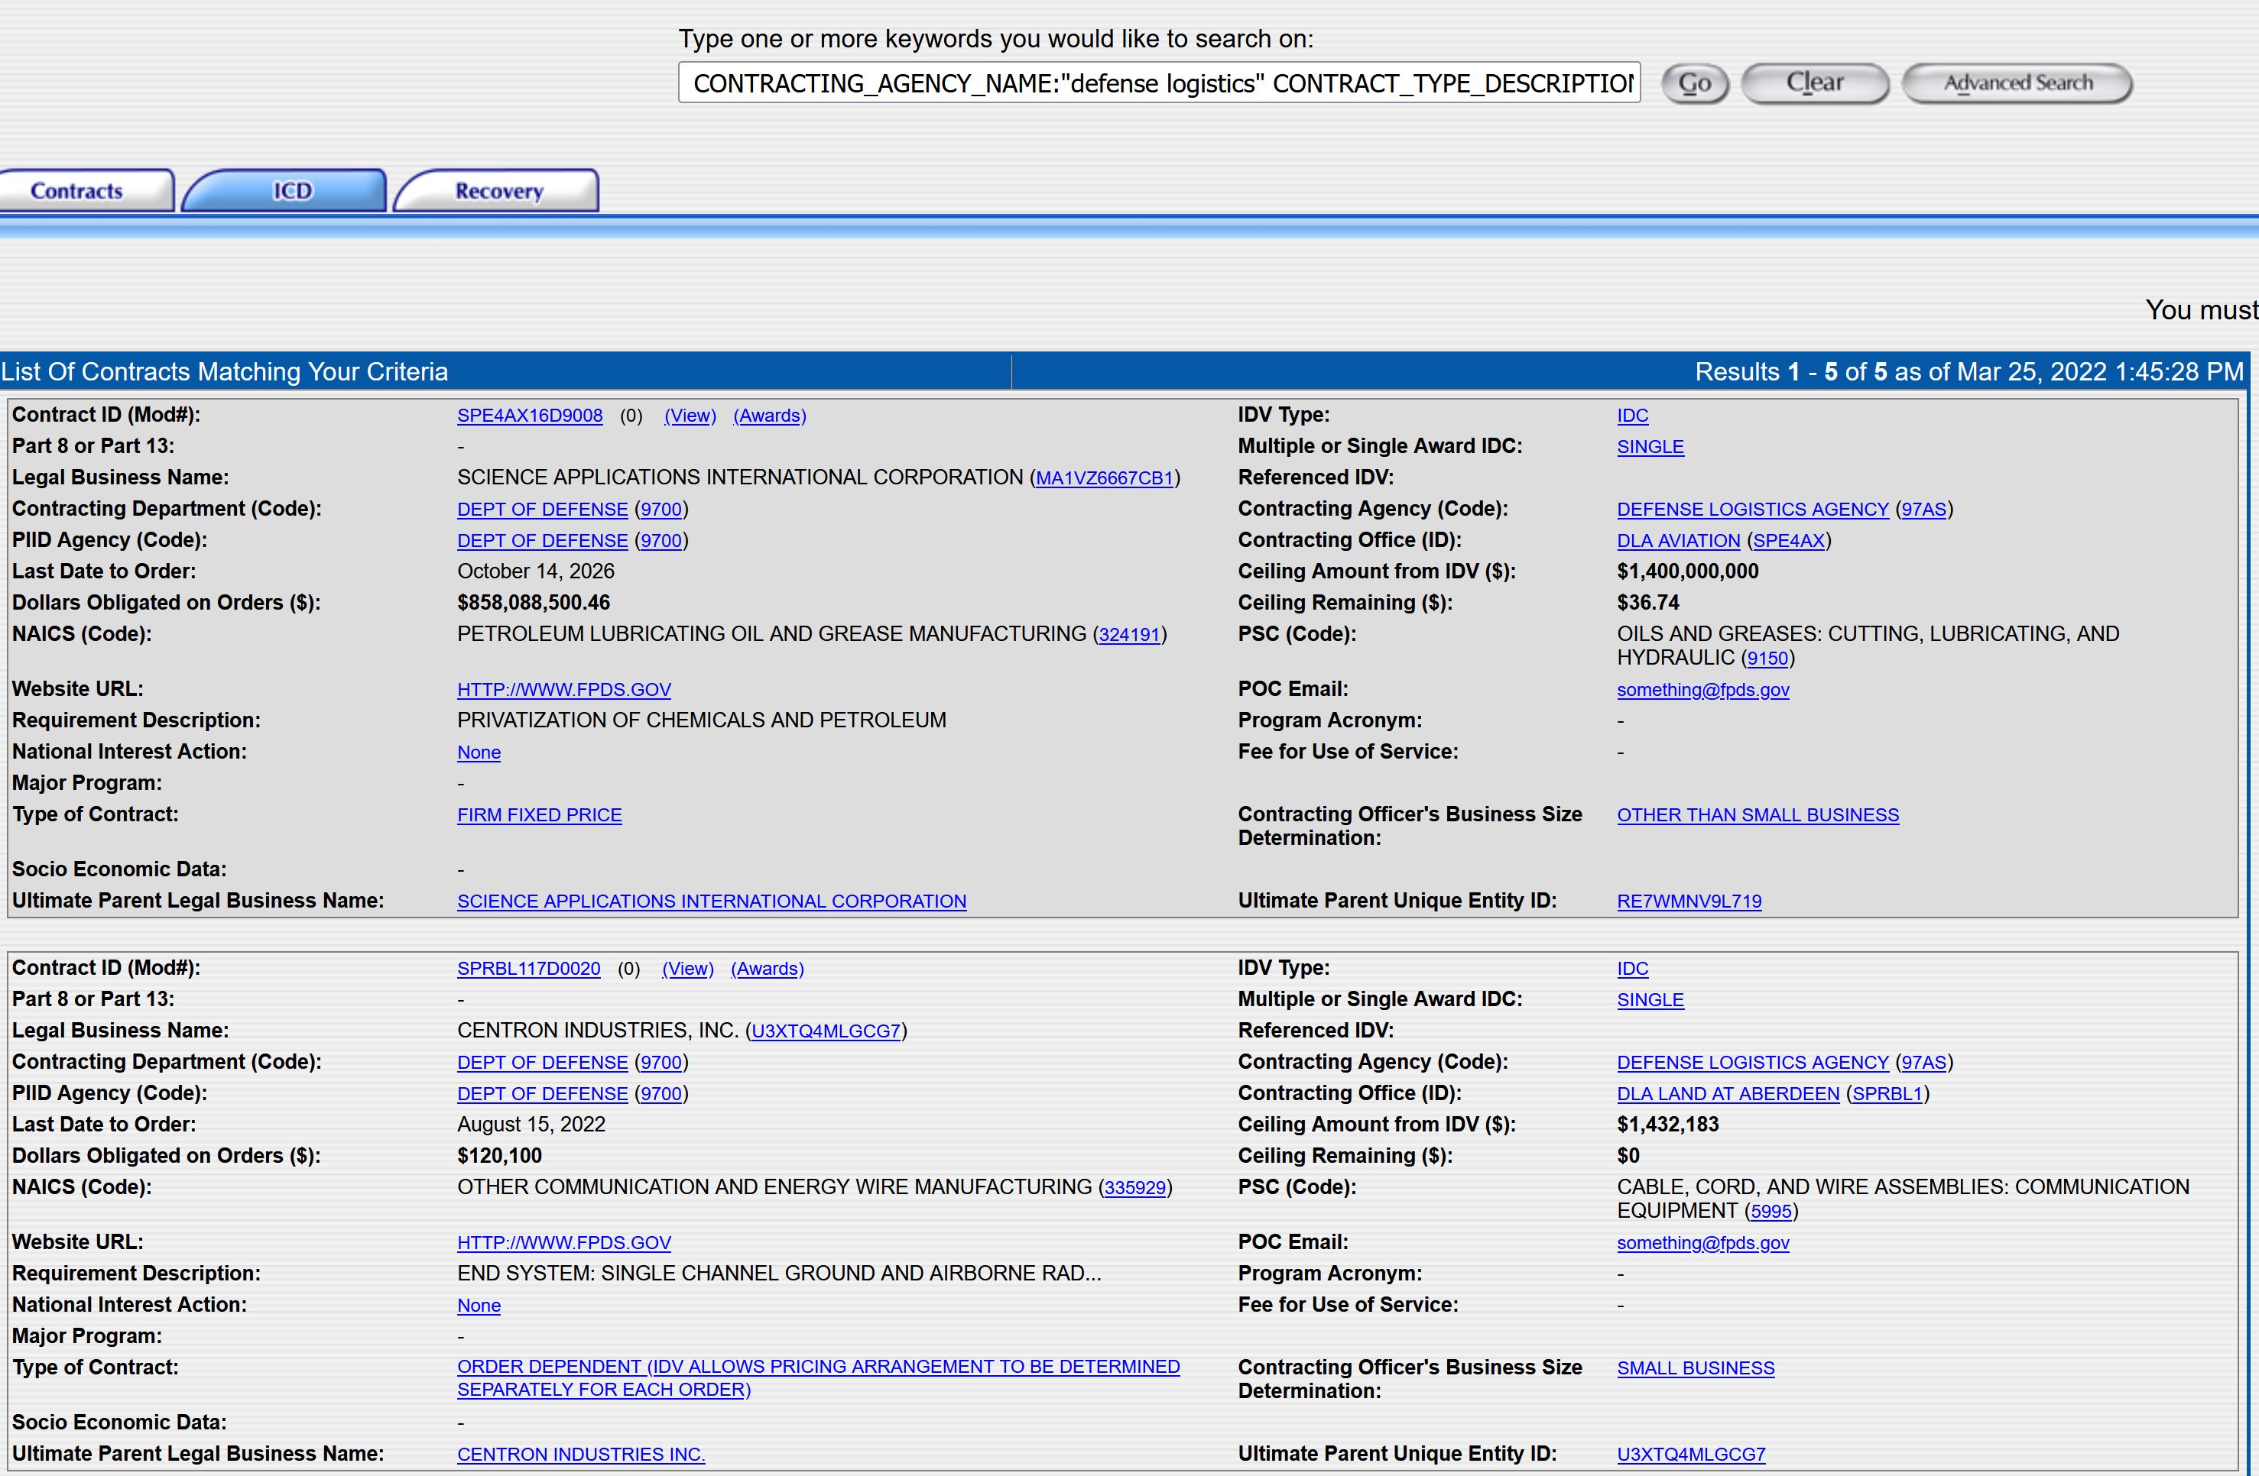Click DEFENSE LOGISTICS AGENCY in second contract
Screen dimensions: 2259x1476
[x=1753, y=1063]
